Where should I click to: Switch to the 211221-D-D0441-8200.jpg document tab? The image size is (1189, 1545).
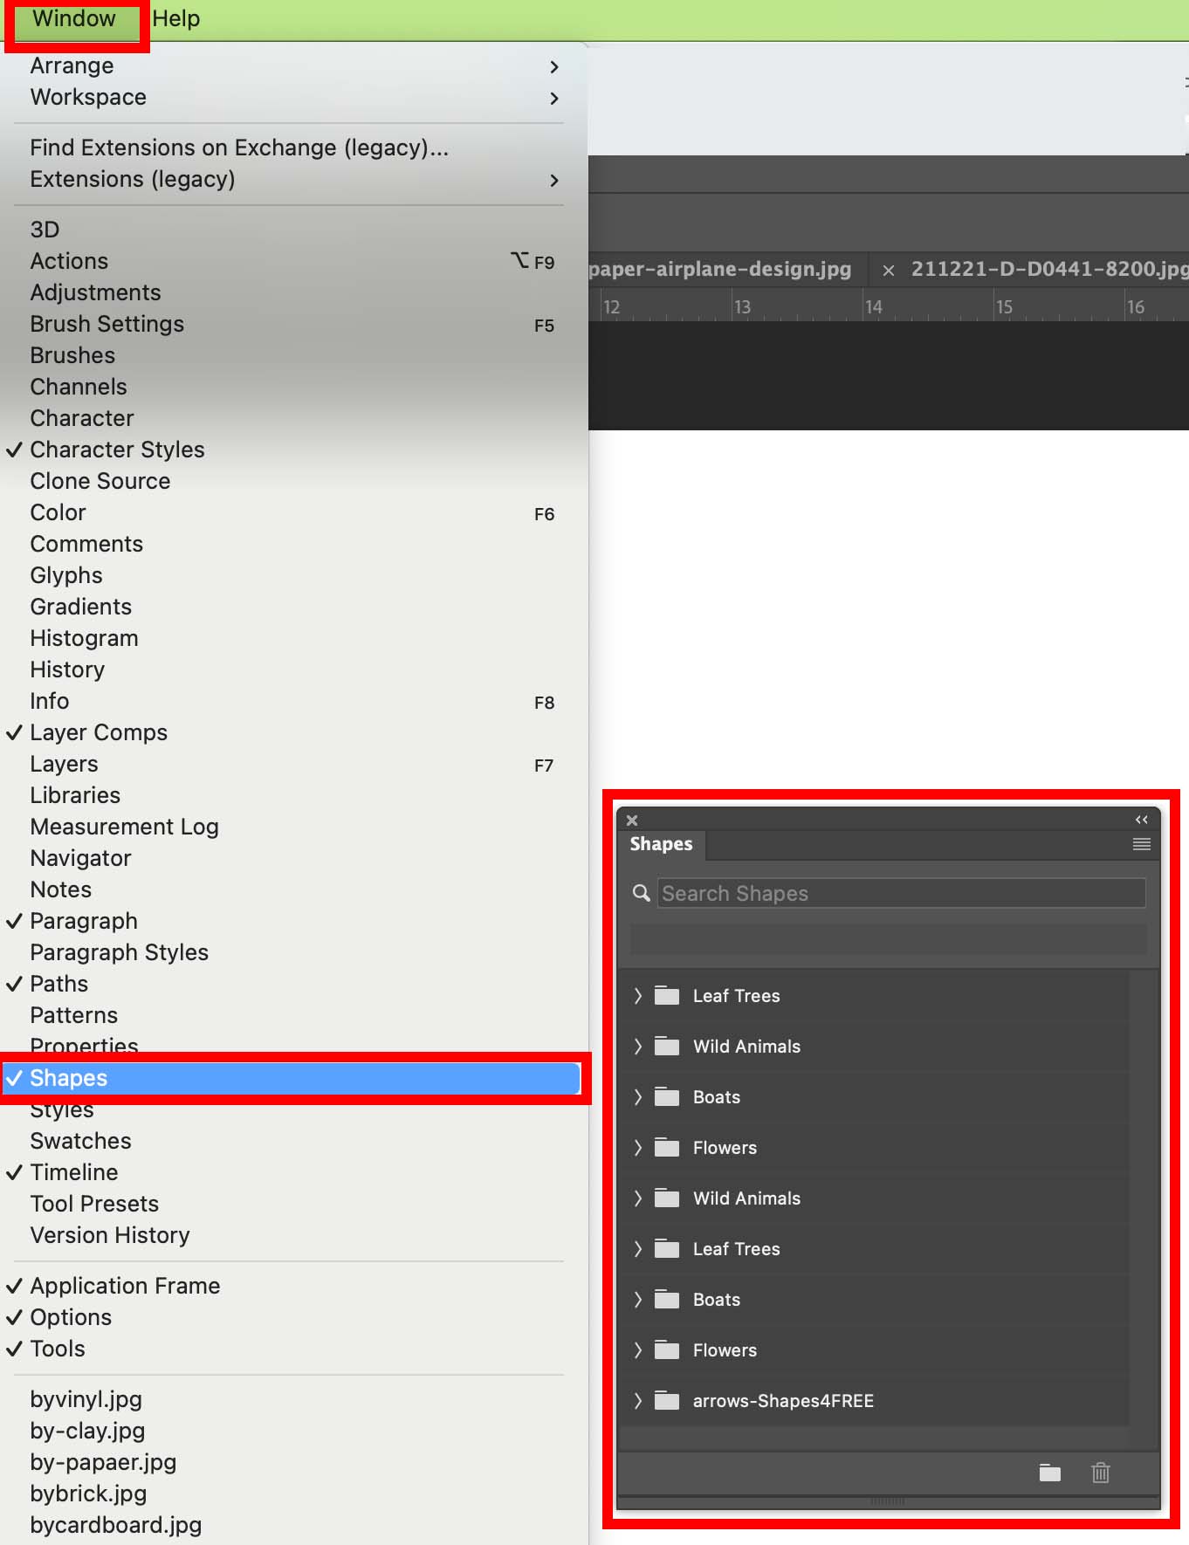[x=1049, y=269]
